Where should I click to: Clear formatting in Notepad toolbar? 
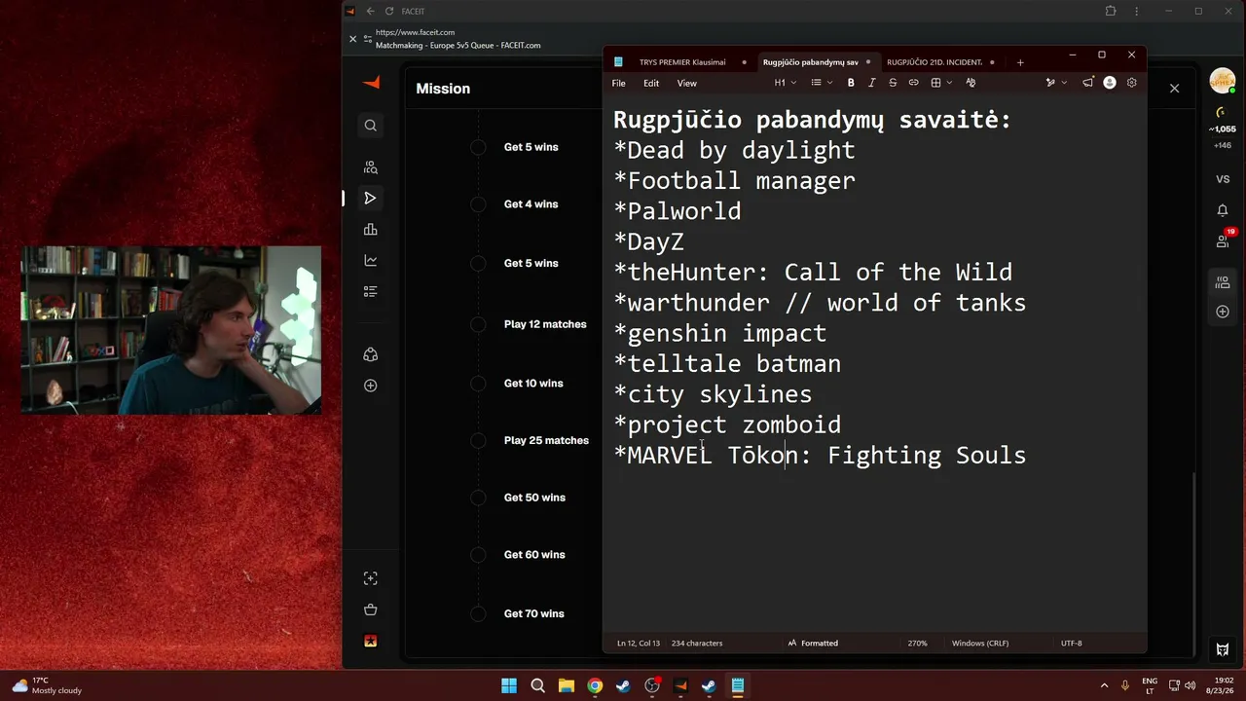(x=971, y=83)
